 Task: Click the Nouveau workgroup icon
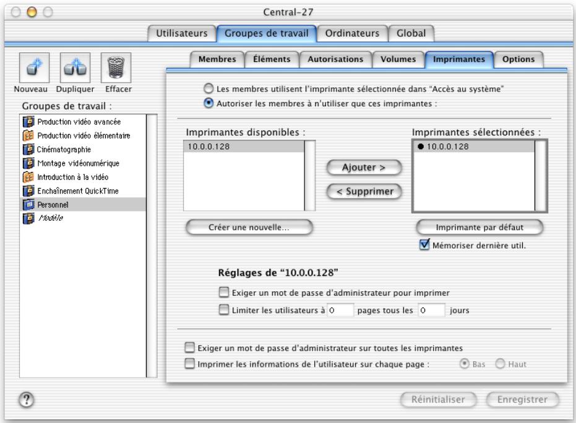tap(34, 67)
